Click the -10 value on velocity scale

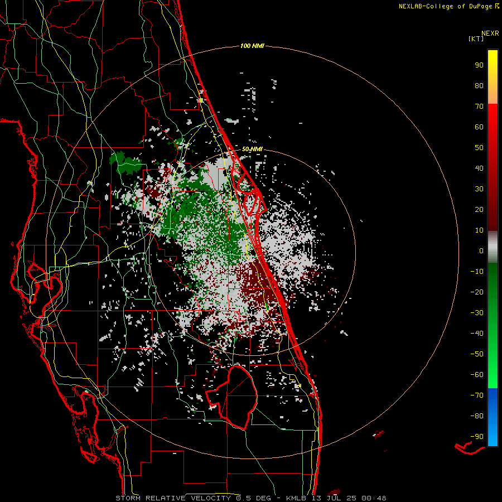click(477, 272)
